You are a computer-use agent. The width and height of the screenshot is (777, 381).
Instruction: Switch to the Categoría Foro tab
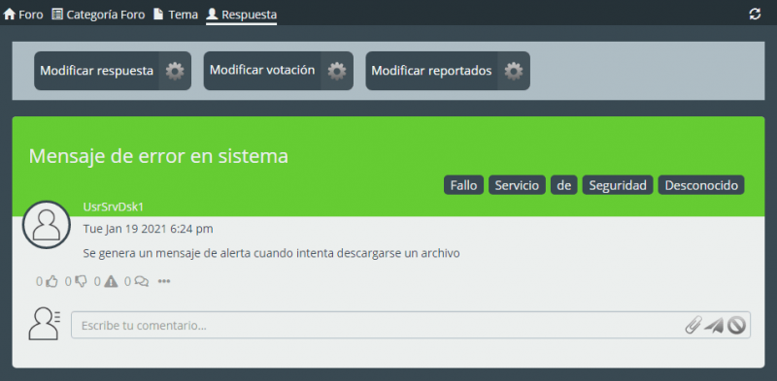pos(98,15)
